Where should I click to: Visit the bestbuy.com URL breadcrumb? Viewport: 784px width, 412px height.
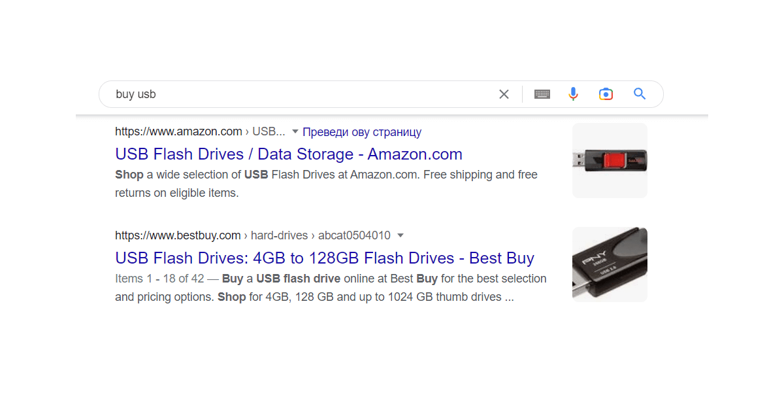(x=178, y=235)
